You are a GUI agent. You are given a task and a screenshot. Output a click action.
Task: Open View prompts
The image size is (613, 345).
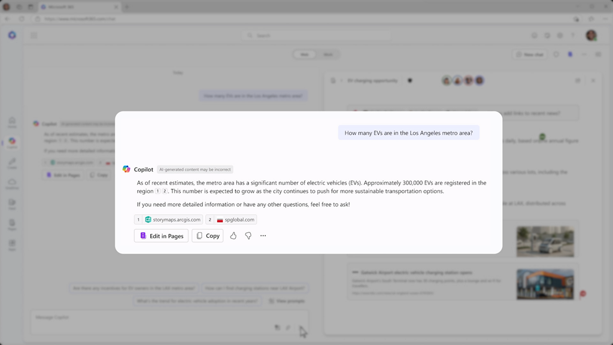(x=287, y=301)
